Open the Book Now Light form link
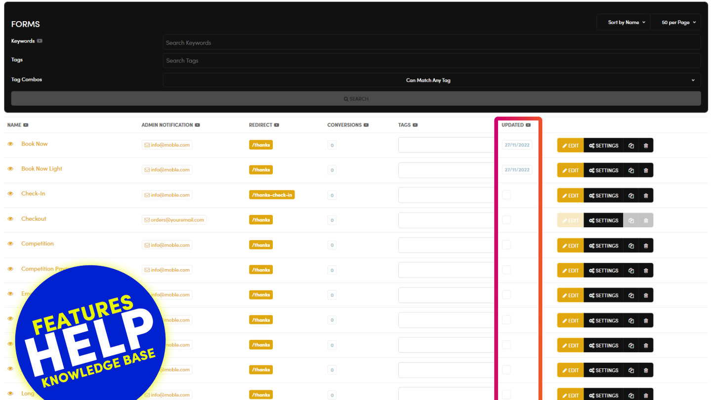 click(x=42, y=169)
